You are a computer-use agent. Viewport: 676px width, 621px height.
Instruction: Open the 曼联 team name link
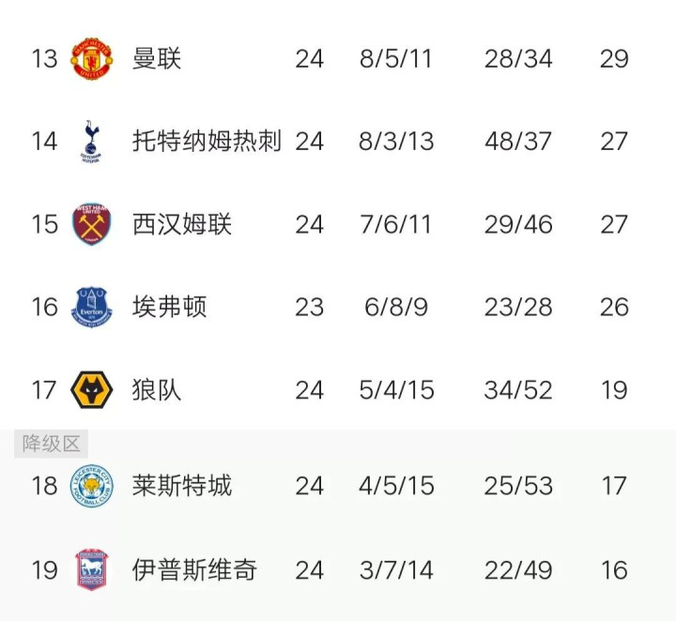157,58
